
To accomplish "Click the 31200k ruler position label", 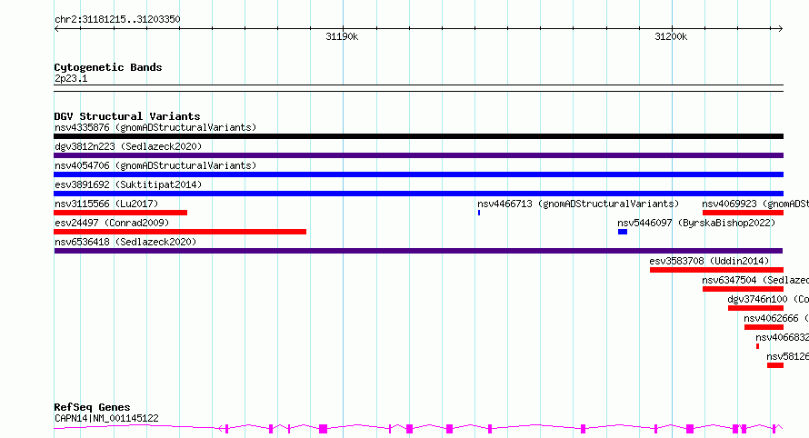I will click(x=671, y=36).
